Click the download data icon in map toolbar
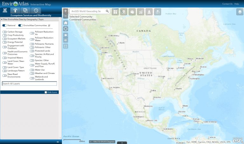 pyautogui.click(x=149, y=12)
